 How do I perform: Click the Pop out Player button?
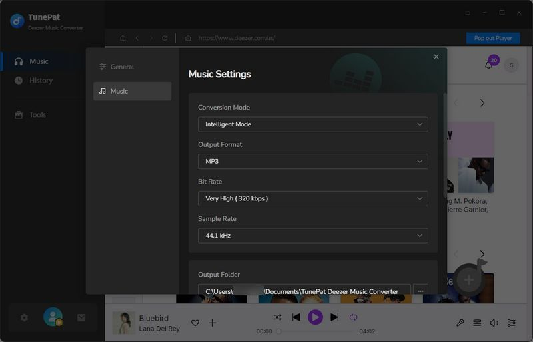pyautogui.click(x=493, y=38)
